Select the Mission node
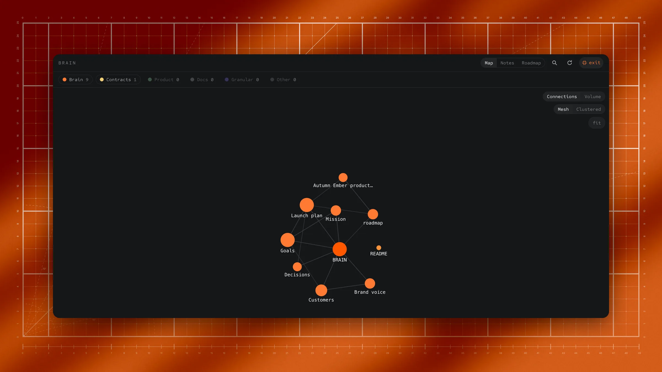The width and height of the screenshot is (662, 372). click(336, 211)
